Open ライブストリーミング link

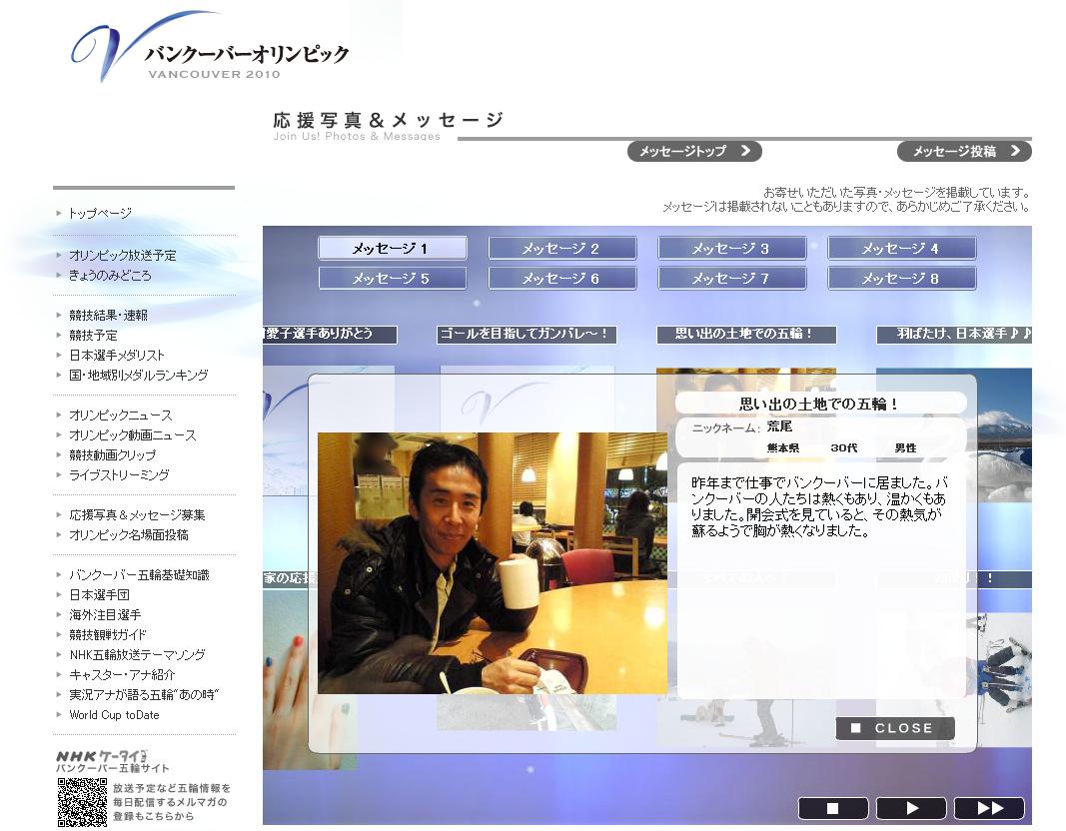[119, 475]
